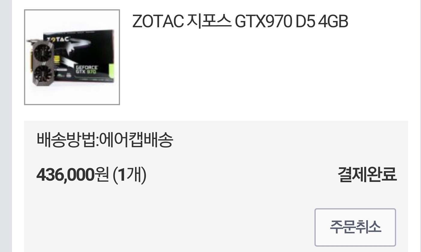The width and height of the screenshot is (421, 252).
Task: Click the 4GB text in the title
Action: coord(333,21)
